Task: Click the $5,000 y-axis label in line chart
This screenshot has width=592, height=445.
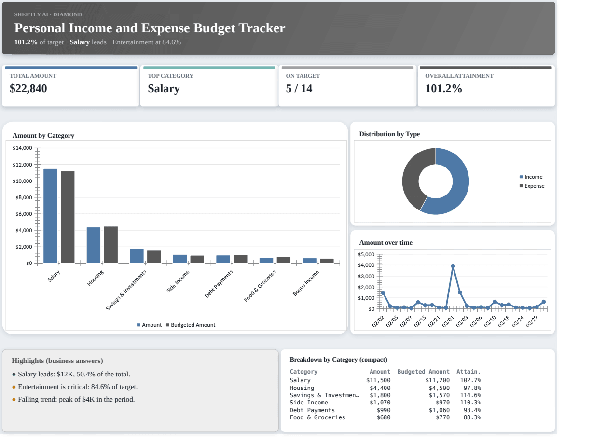Action: point(367,254)
